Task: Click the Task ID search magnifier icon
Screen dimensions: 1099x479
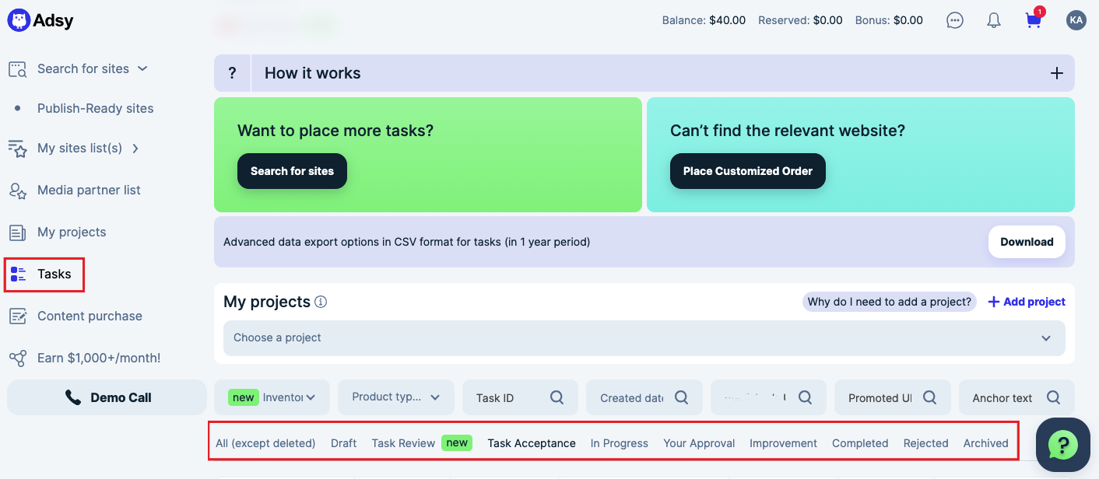Action: click(557, 397)
